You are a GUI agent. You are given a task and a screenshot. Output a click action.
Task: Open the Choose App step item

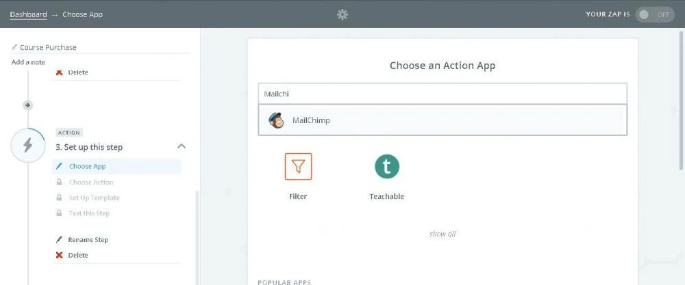click(87, 166)
